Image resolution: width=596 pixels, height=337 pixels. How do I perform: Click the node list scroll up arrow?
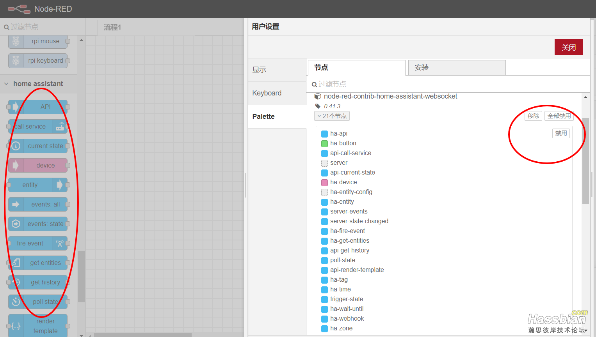coord(585,97)
